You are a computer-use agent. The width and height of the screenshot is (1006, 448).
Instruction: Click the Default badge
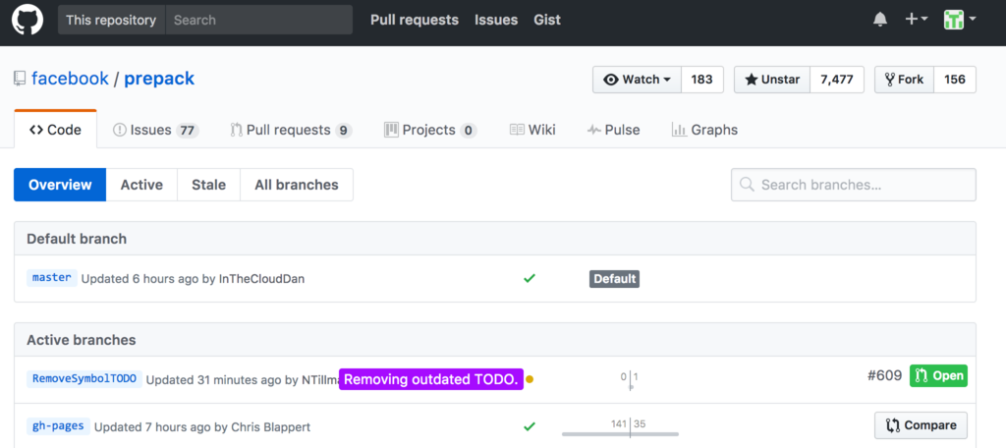[615, 279]
